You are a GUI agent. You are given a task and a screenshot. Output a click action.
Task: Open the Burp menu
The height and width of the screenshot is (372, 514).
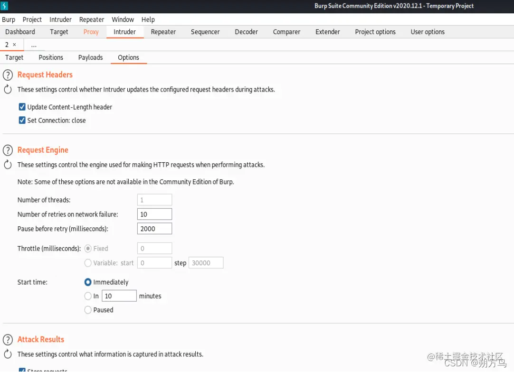click(9, 19)
